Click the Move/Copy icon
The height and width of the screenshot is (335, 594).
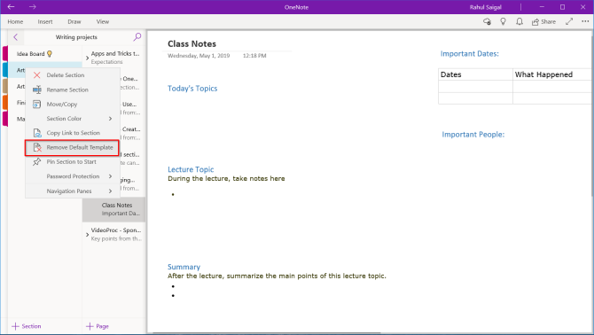pos(36,104)
